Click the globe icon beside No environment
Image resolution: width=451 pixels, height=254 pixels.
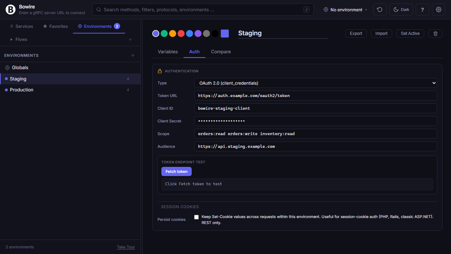[x=326, y=10]
